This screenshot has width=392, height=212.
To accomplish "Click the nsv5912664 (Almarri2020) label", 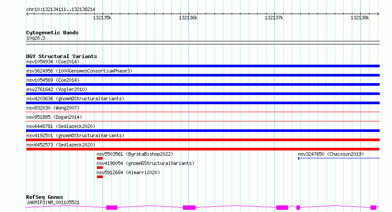I will (128, 172).
